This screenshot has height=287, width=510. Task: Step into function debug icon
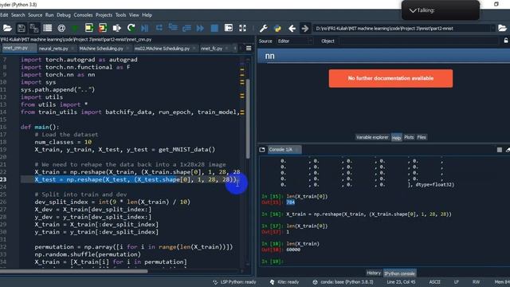[173, 29]
